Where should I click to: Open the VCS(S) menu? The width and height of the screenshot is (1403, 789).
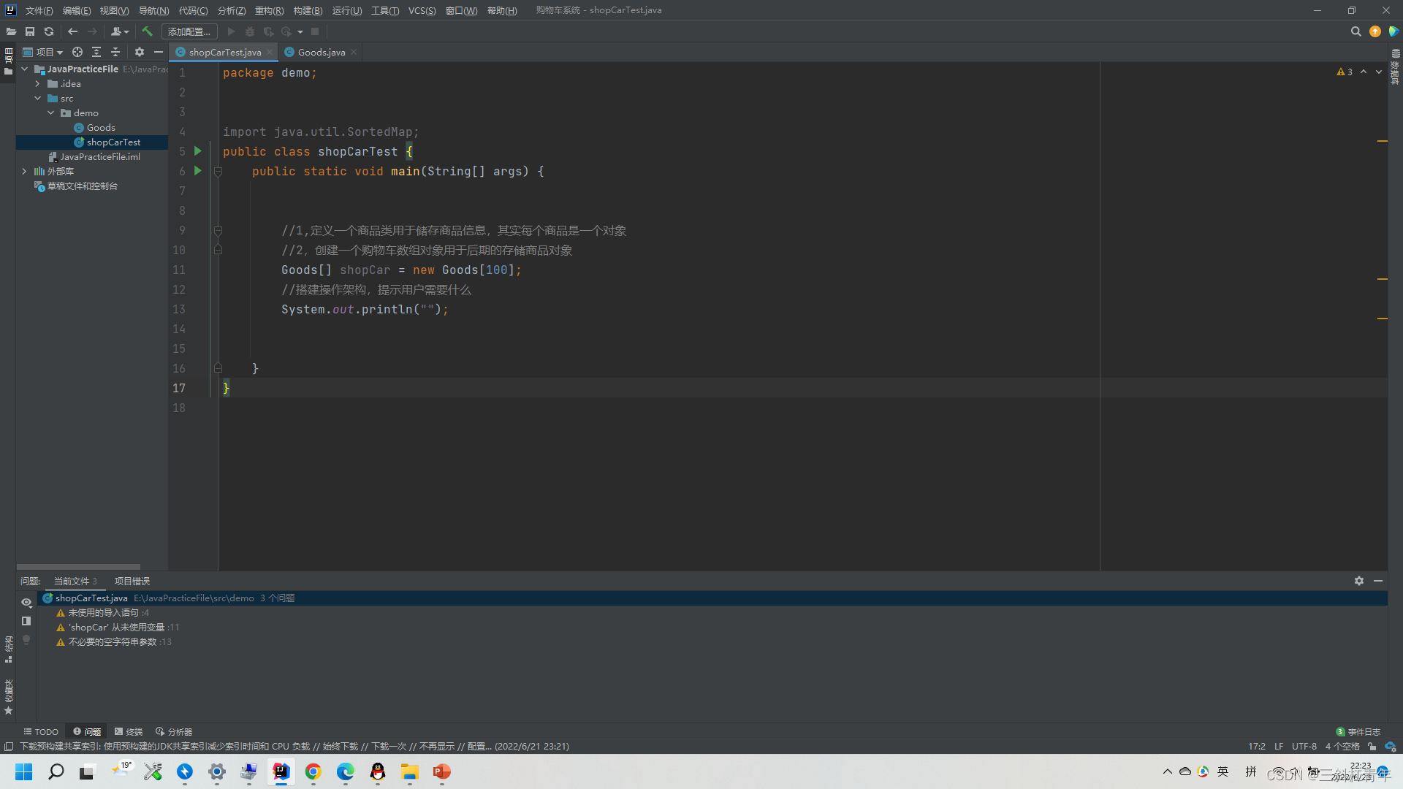[422, 10]
